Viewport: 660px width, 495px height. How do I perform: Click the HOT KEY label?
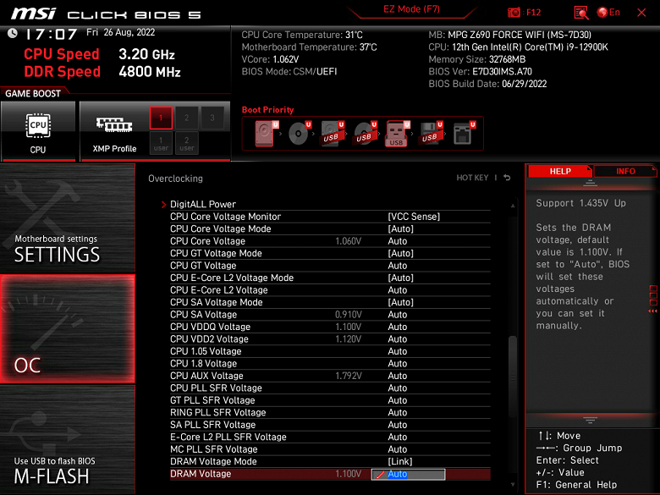click(472, 178)
